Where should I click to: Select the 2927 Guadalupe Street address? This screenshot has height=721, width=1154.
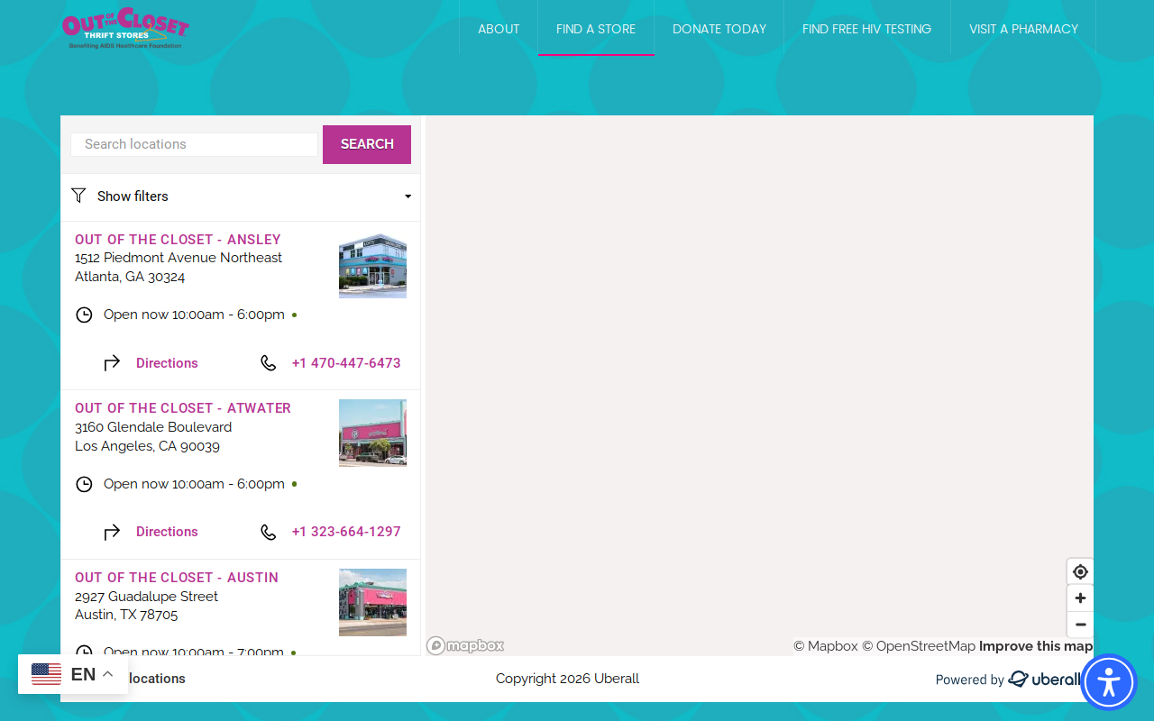[146, 597]
